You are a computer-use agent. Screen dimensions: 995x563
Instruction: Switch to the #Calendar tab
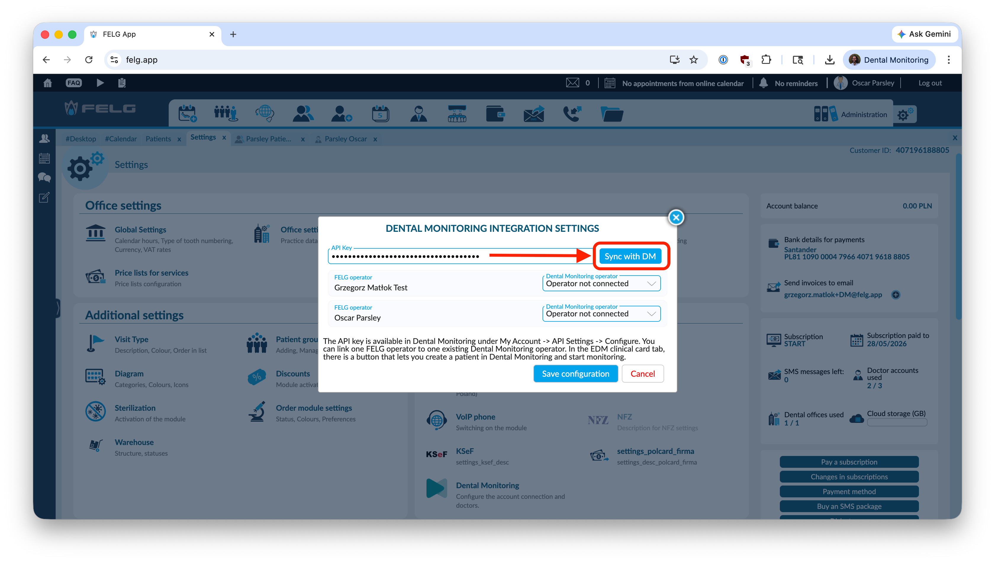coord(121,139)
